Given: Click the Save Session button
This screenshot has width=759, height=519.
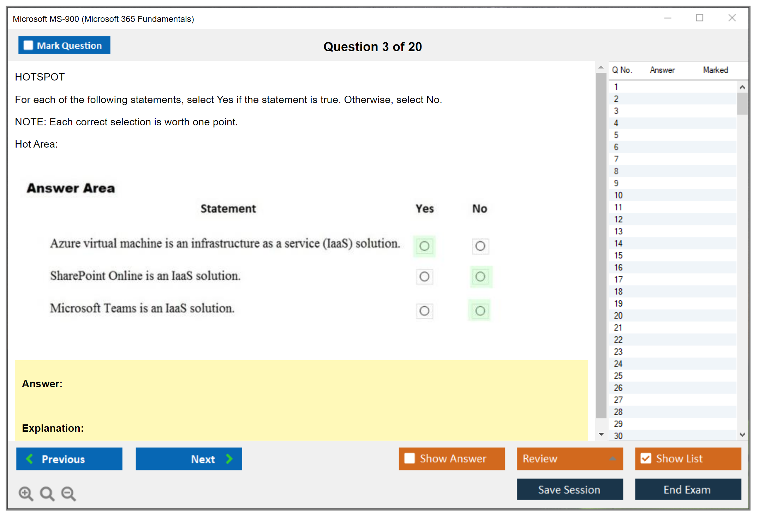Looking at the screenshot, I should tap(569, 489).
